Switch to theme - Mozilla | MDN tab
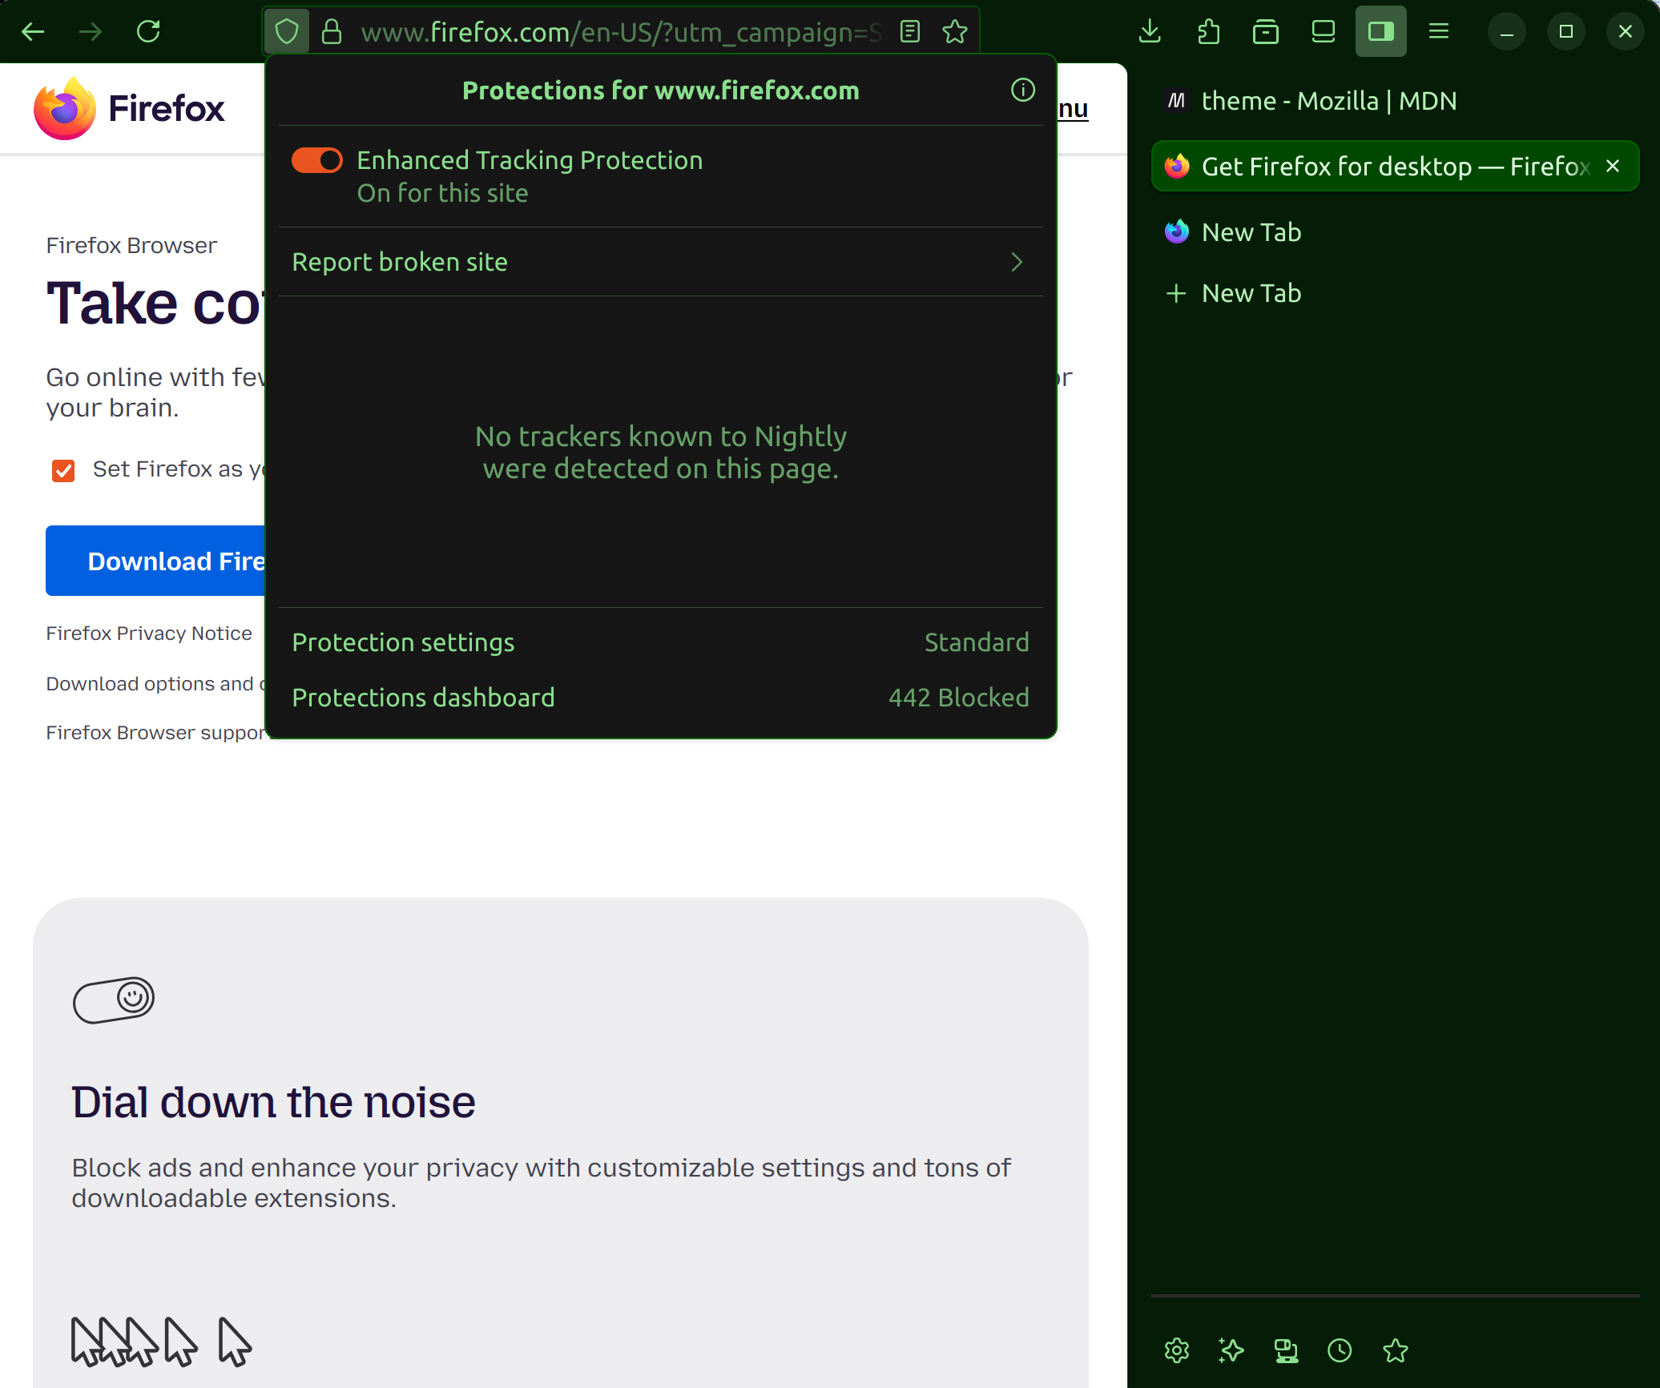Viewport: 1660px width, 1388px height. click(x=1328, y=101)
